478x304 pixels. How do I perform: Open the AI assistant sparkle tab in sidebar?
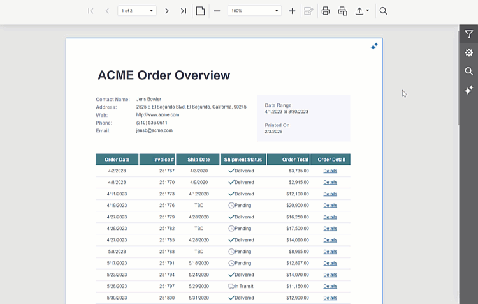point(469,90)
